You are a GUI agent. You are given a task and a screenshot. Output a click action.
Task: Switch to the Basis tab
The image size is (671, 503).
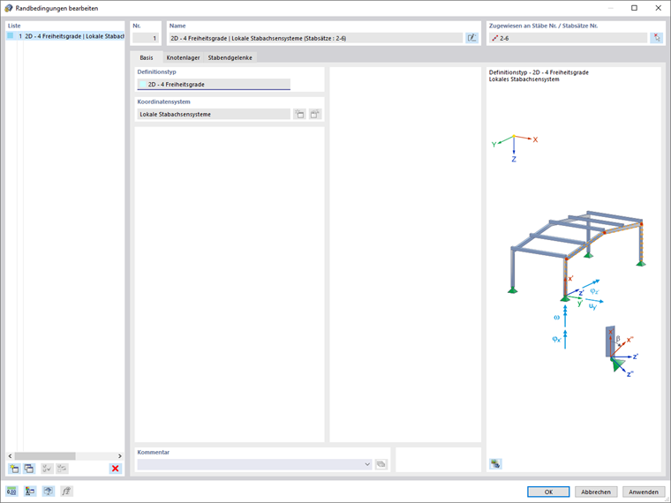[147, 57]
